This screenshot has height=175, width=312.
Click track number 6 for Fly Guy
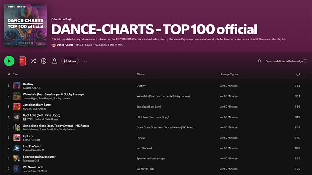tap(9, 138)
